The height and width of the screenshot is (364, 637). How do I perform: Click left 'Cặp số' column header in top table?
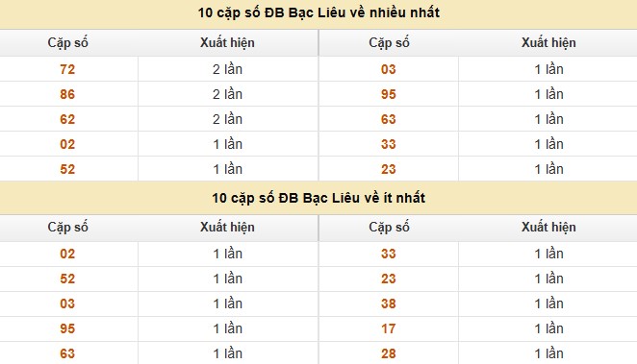pyautogui.click(x=68, y=43)
